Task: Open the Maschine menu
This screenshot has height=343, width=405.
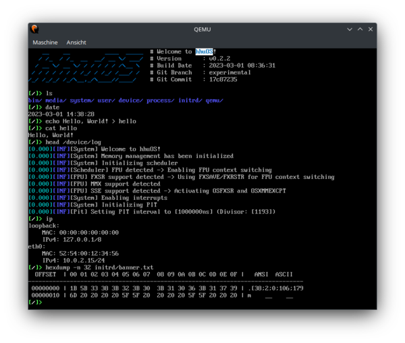Action: click(x=45, y=43)
